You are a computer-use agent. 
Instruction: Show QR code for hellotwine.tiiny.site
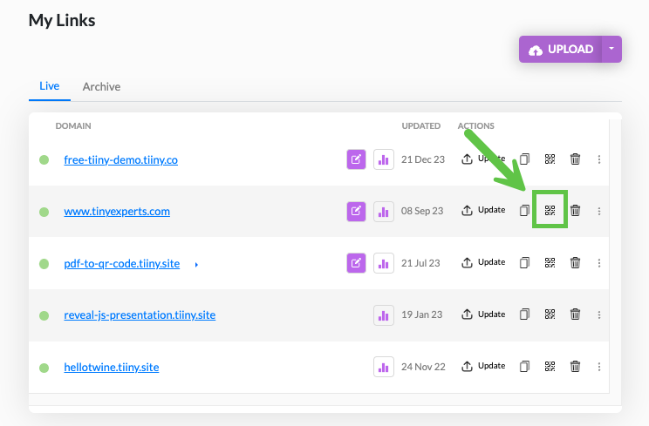[x=550, y=366]
